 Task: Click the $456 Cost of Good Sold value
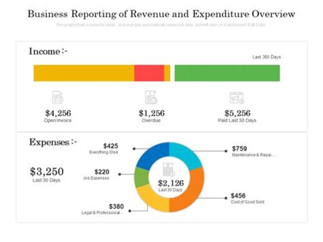tap(238, 196)
